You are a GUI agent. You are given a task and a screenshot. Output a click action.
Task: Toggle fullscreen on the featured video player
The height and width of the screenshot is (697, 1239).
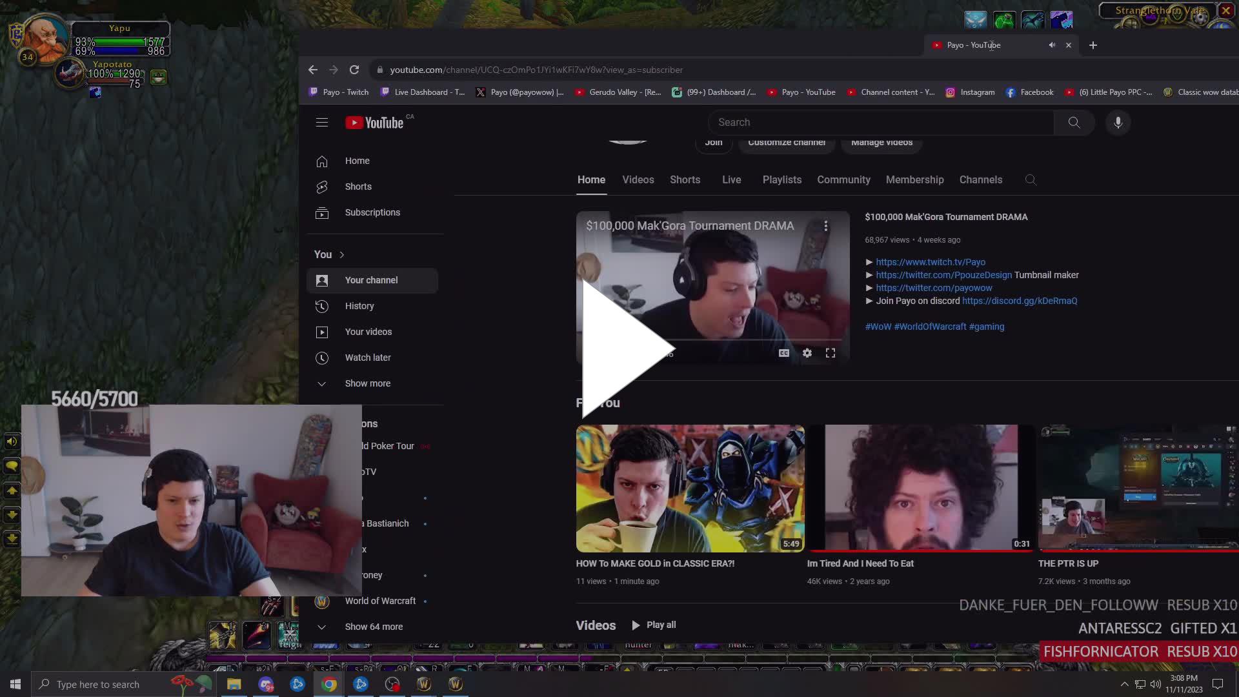click(831, 353)
